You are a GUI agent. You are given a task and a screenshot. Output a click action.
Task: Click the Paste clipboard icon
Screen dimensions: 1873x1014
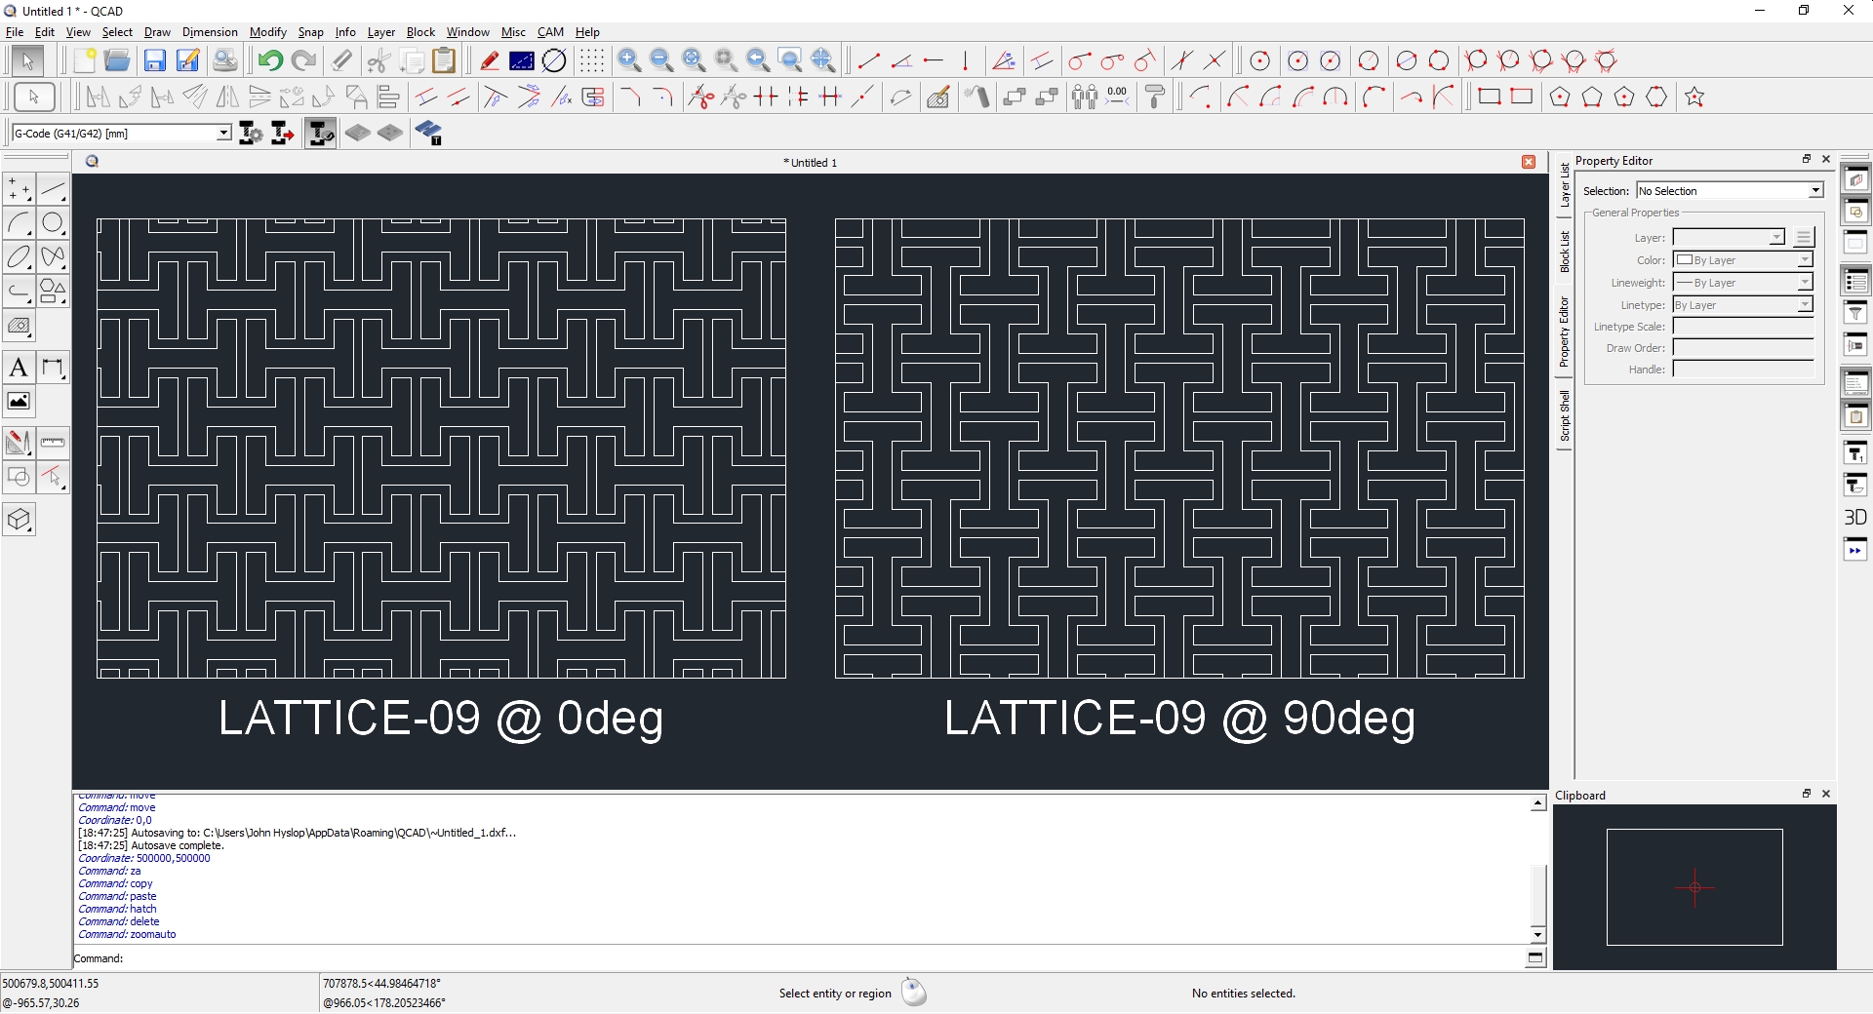[x=444, y=61]
